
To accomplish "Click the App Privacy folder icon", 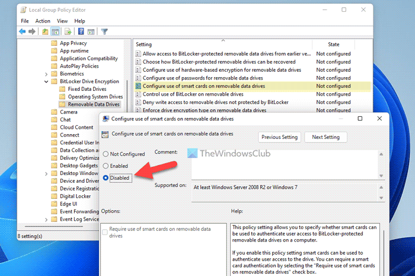I will 55,43.
